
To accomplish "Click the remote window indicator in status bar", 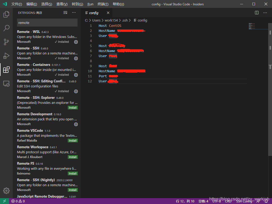I will (4, 201).
